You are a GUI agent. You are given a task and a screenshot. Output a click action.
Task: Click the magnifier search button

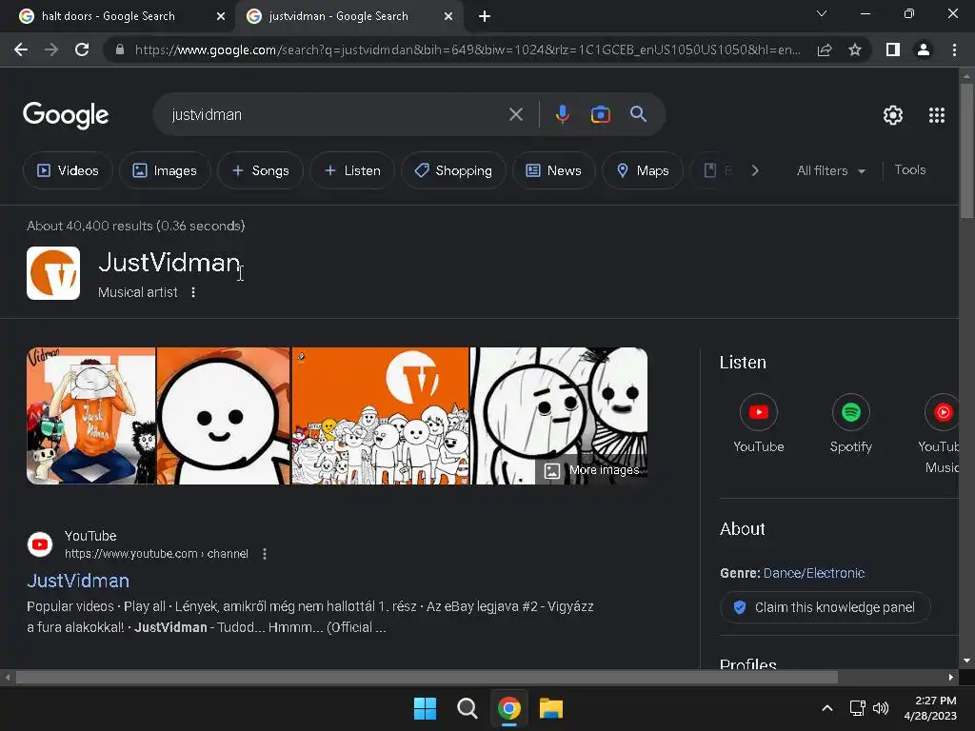click(x=639, y=114)
